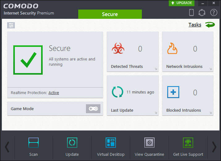Click the Network Intrusions count of 0

(x=195, y=49)
